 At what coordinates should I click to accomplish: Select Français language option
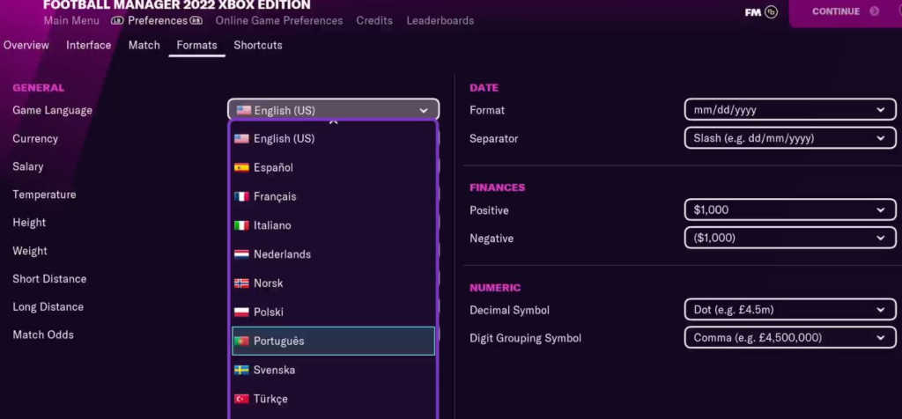tap(333, 196)
